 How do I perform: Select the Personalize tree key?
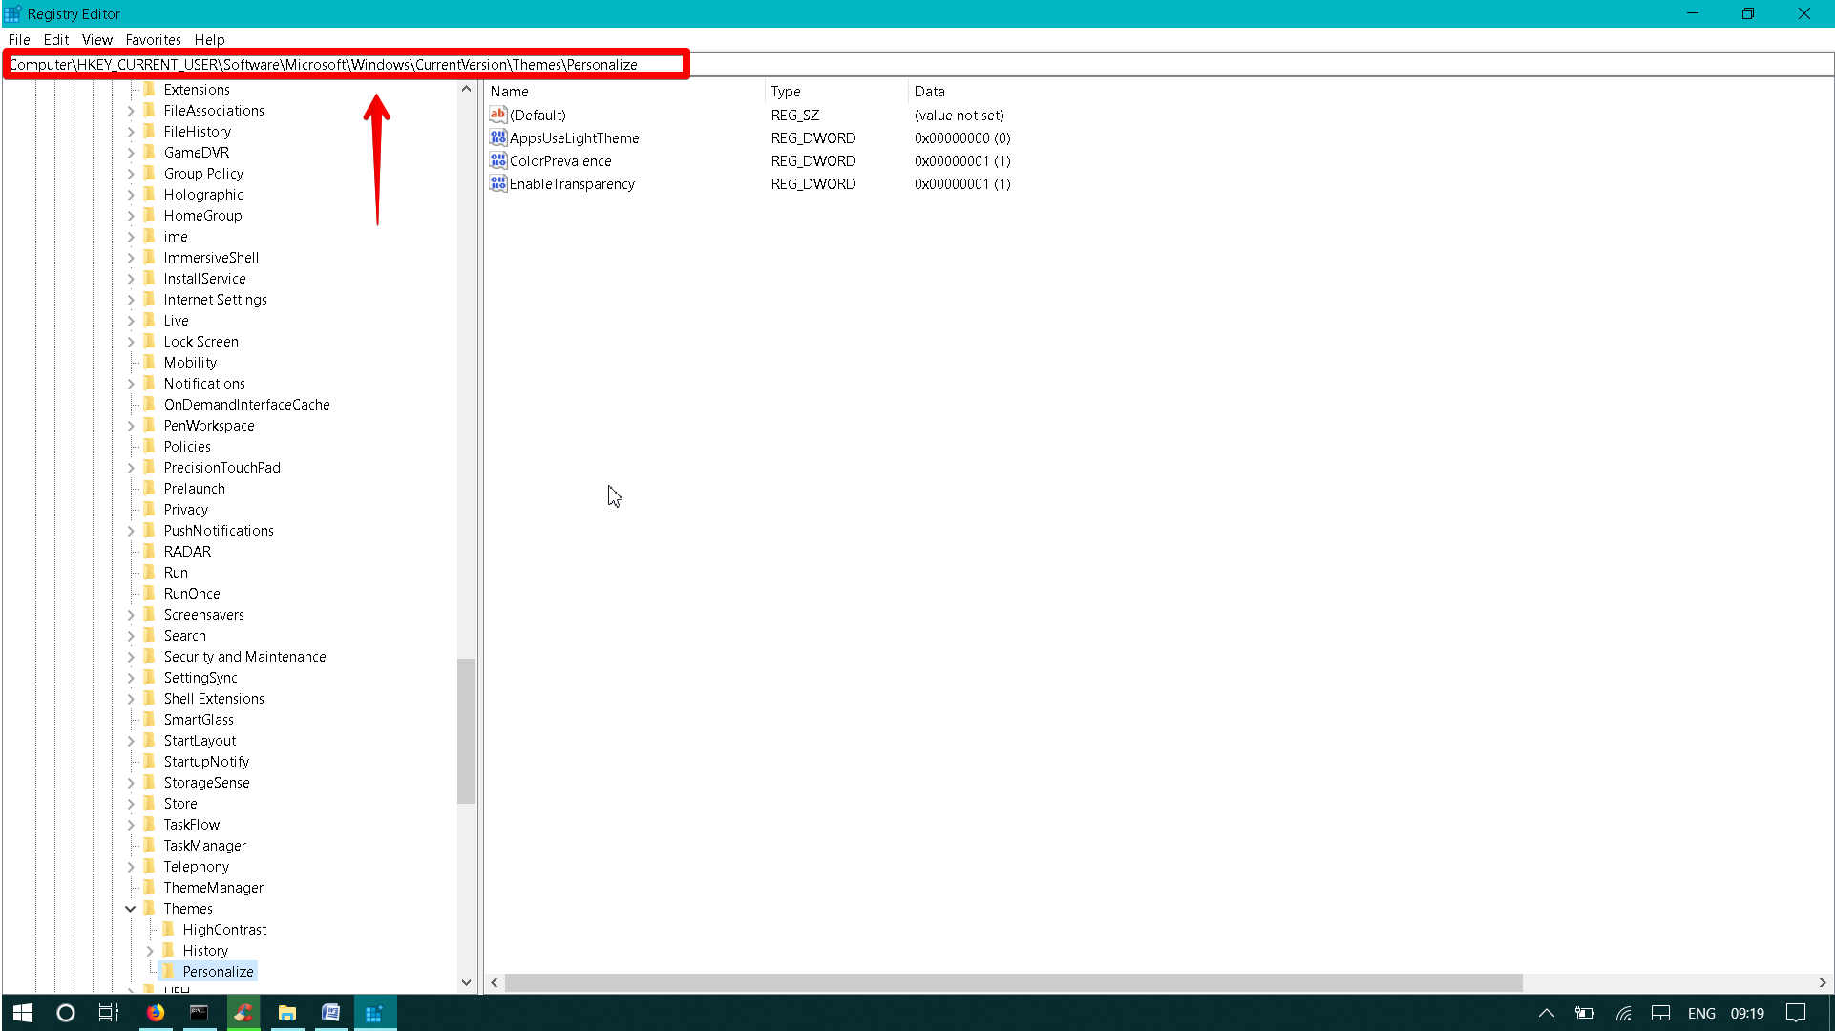[218, 972]
